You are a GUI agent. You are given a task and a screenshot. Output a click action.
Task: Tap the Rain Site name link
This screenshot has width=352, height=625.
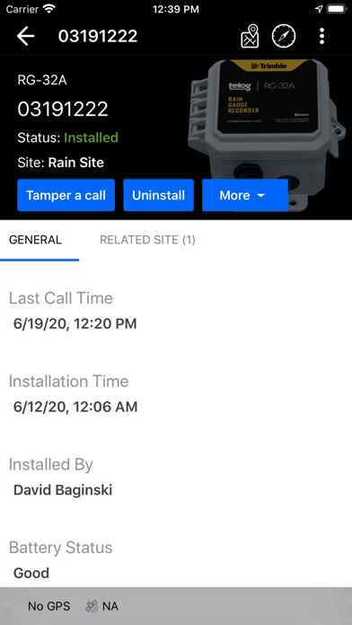coord(76,163)
